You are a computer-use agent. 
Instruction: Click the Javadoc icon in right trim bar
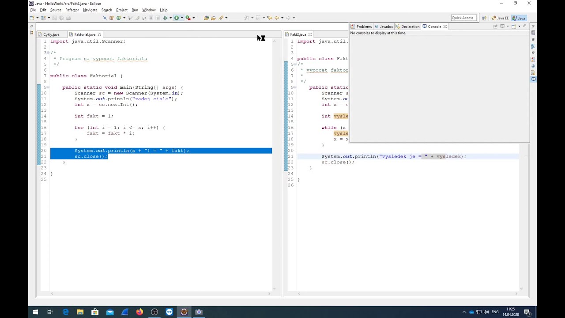[533, 66]
